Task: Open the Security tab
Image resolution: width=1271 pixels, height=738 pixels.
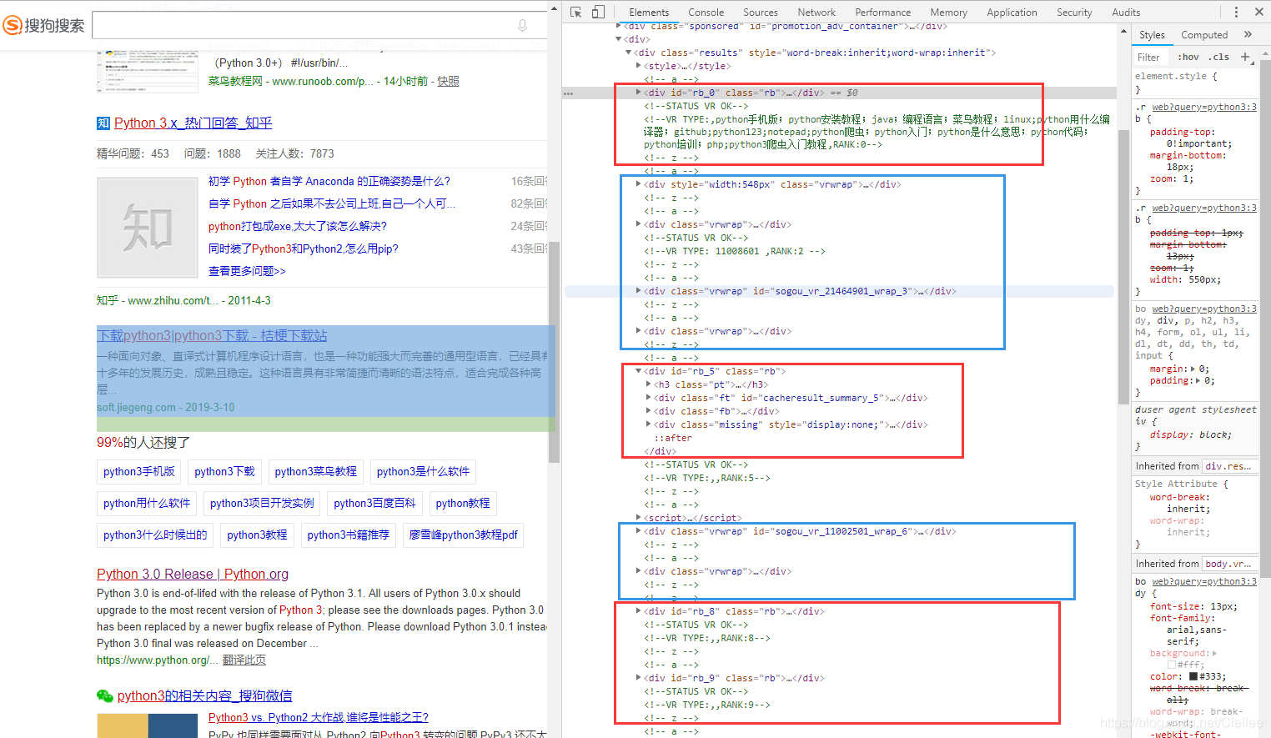Action: [x=1074, y=13]
